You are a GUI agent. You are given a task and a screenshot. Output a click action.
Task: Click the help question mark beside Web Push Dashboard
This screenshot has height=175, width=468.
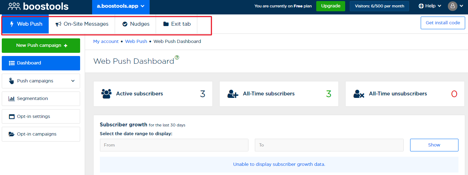click(x=177, y=57)
